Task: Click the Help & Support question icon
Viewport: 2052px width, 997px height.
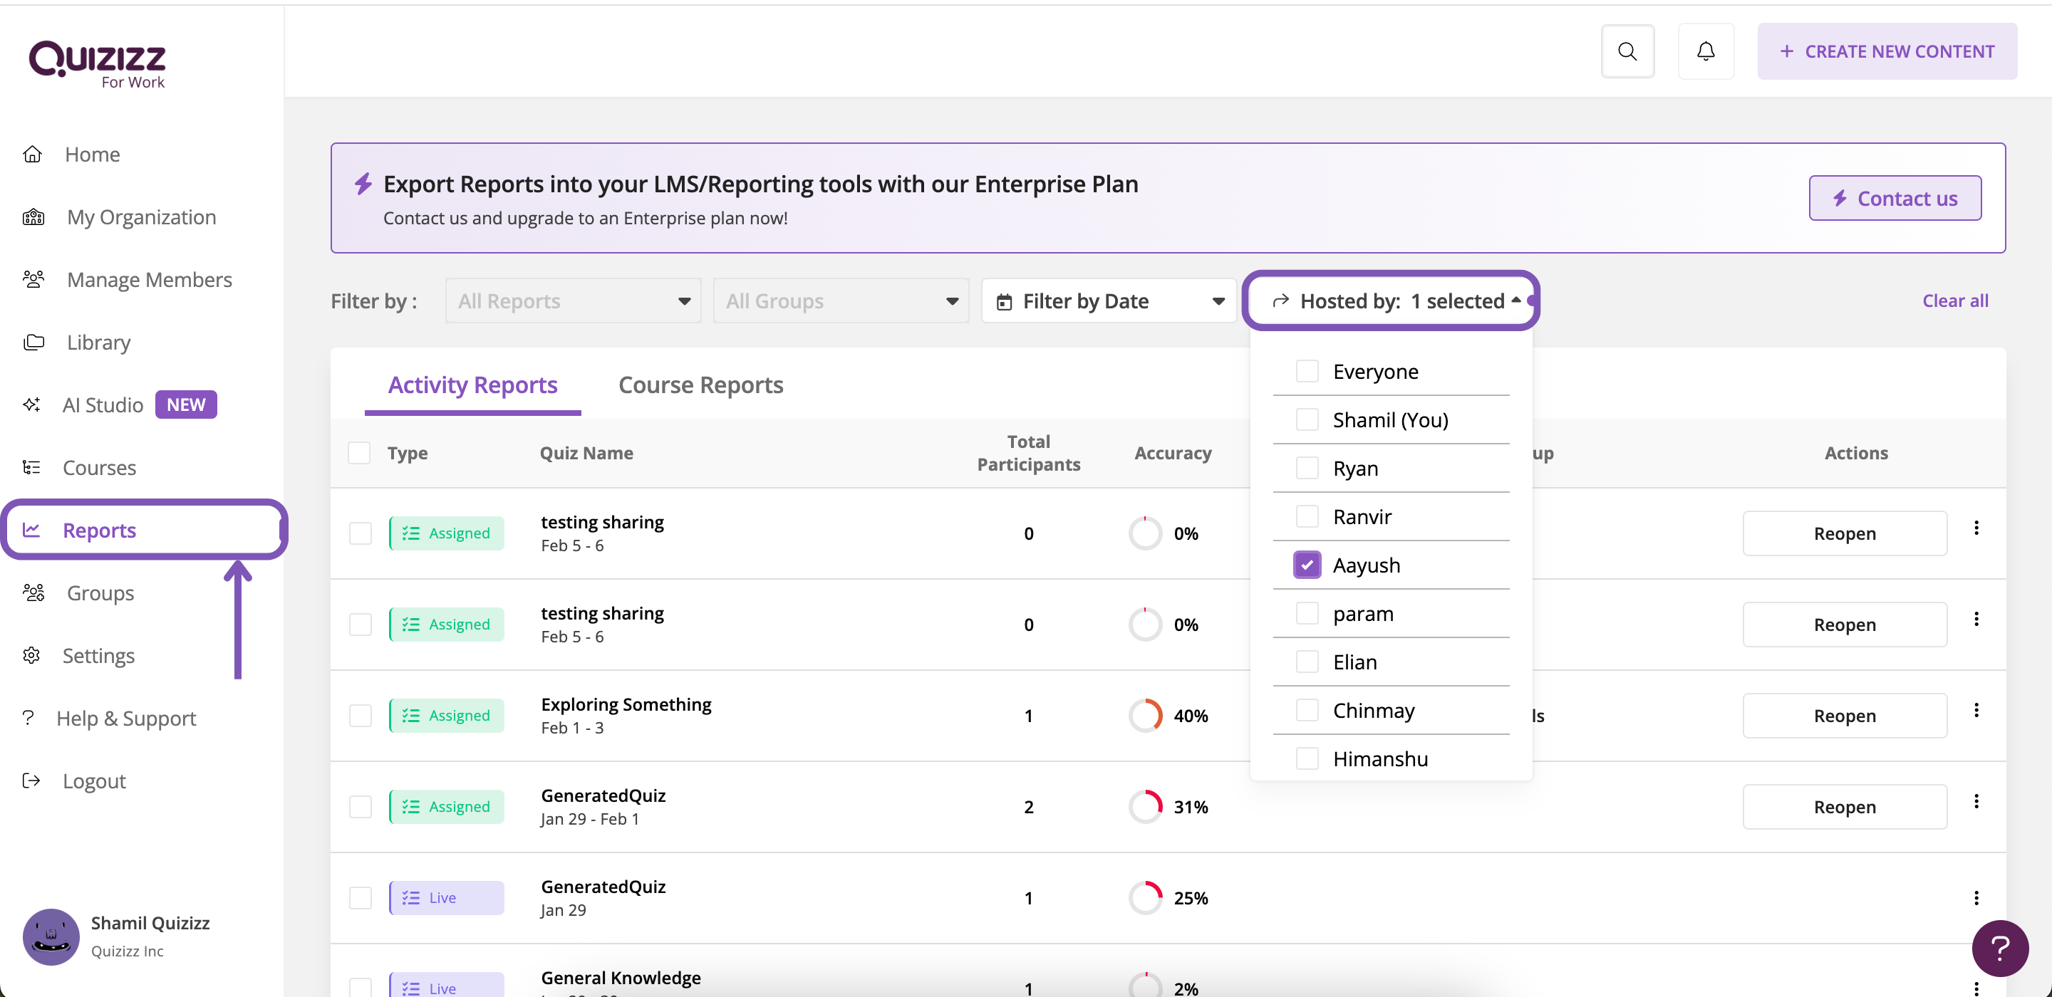Action: [28, 718]
